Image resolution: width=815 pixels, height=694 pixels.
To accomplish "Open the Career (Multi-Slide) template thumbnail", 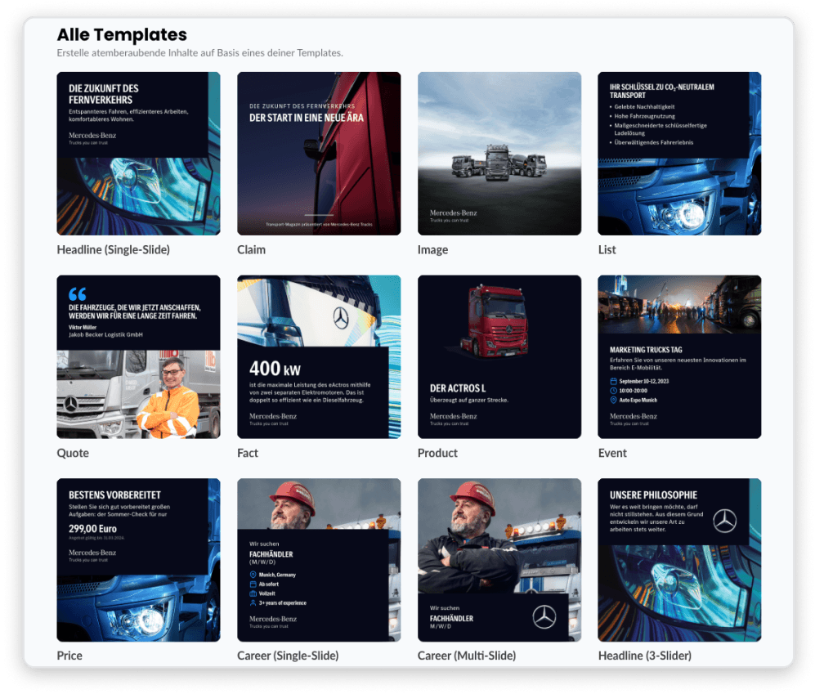I will (x=499, y=560).
